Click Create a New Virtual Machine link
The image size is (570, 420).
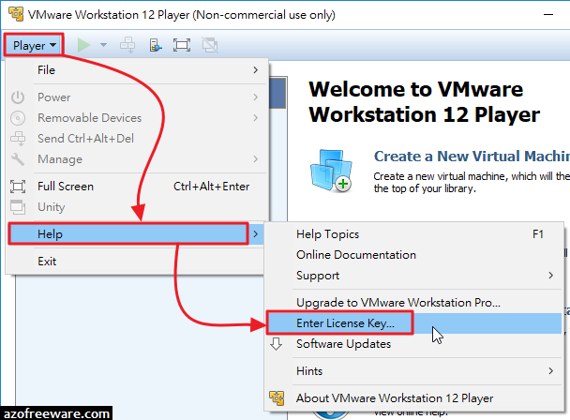click(x=472, y=157)
